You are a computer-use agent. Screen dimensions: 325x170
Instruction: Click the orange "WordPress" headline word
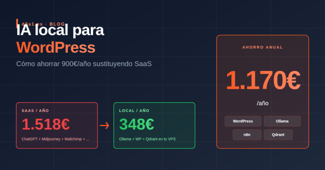(x=56, y=48)
